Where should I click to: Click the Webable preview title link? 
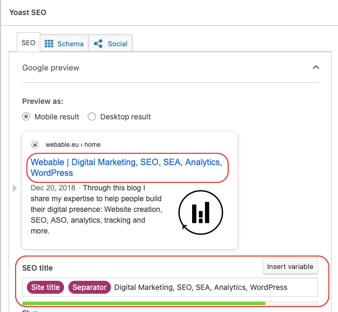126,167
